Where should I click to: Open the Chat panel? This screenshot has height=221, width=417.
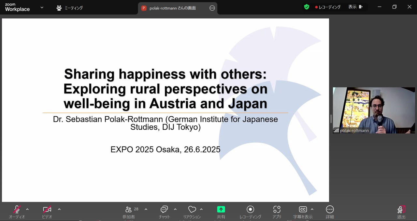(164, 210)
